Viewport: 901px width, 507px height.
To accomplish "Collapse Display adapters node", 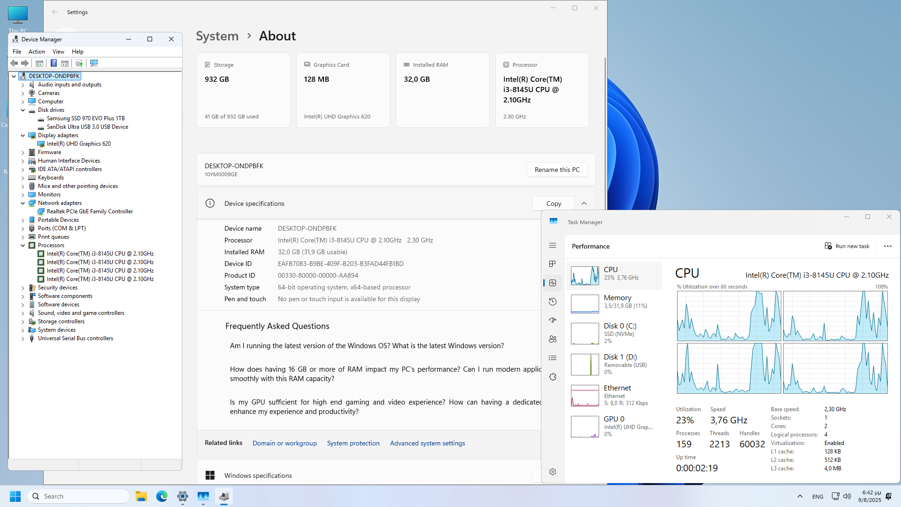I will click(x=23, y=135).
